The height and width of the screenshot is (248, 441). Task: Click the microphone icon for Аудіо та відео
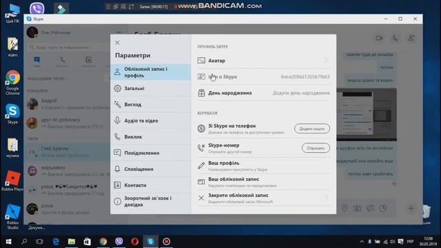tap(118, 121)
